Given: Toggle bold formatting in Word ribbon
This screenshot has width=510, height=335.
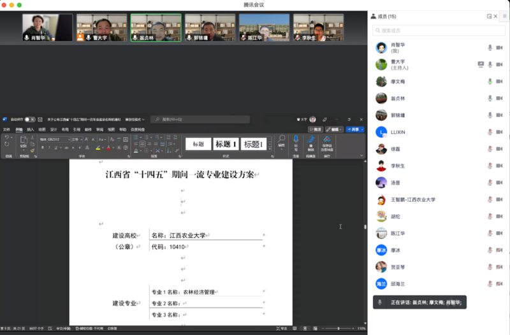Looking at the screenshot, I should tap(42, 147).
